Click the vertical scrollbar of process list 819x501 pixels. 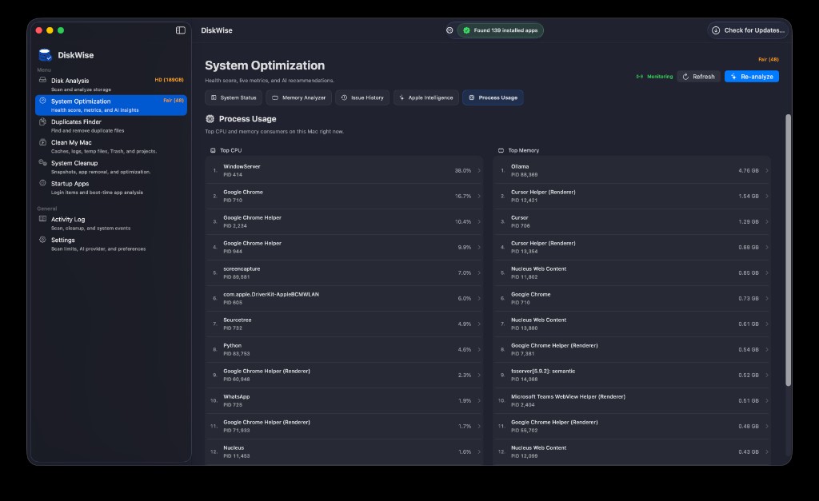click(x=788, y=250)
